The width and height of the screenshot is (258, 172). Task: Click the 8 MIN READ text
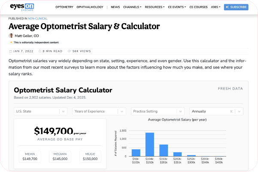pos(52,51)
